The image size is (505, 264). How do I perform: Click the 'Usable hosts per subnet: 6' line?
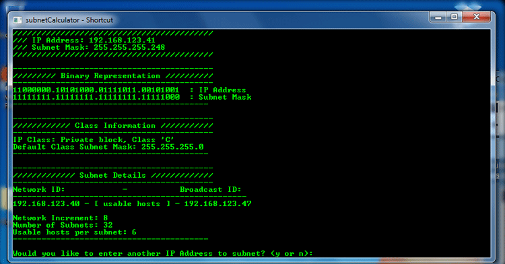point(74,232)
